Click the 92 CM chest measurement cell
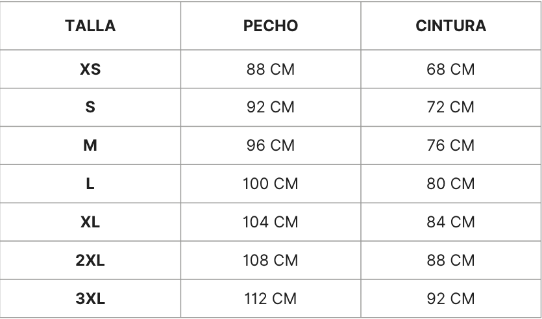 [271, 107]
